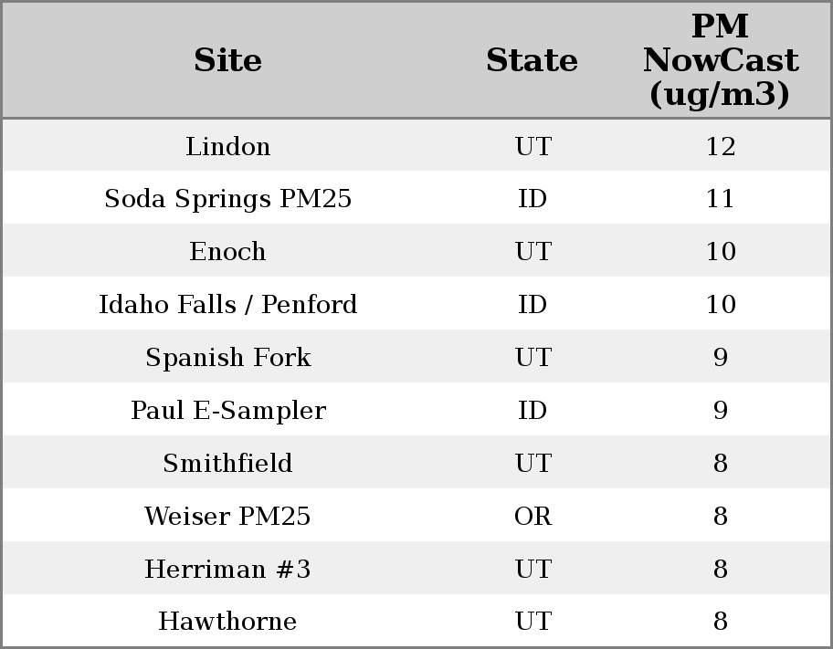Click Enoch's PM NowCast value 10
This screenshot has height=649, width=833.
[720, 252]
